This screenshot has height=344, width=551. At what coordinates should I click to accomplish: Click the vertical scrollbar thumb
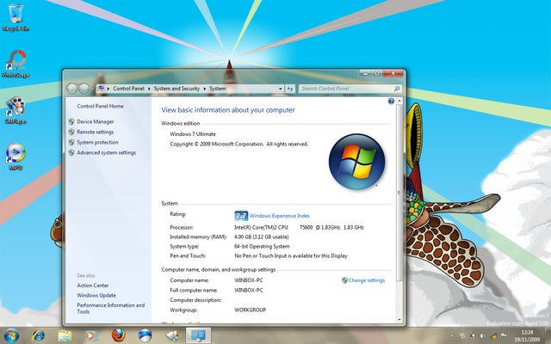click(399, 193)
